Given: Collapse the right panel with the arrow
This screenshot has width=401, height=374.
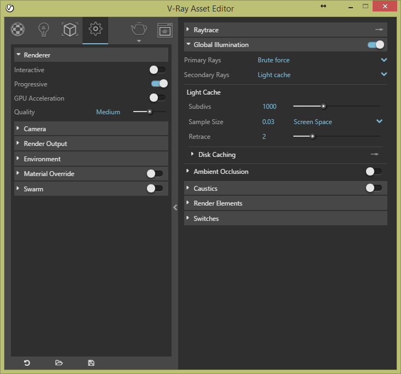Looking at the screenshot, I should (175, 207).
